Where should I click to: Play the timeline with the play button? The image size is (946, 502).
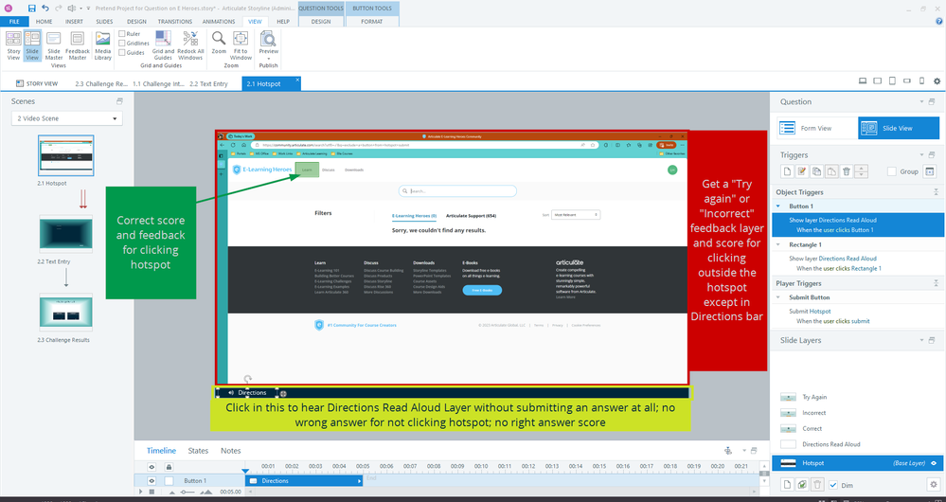(142, 492)
